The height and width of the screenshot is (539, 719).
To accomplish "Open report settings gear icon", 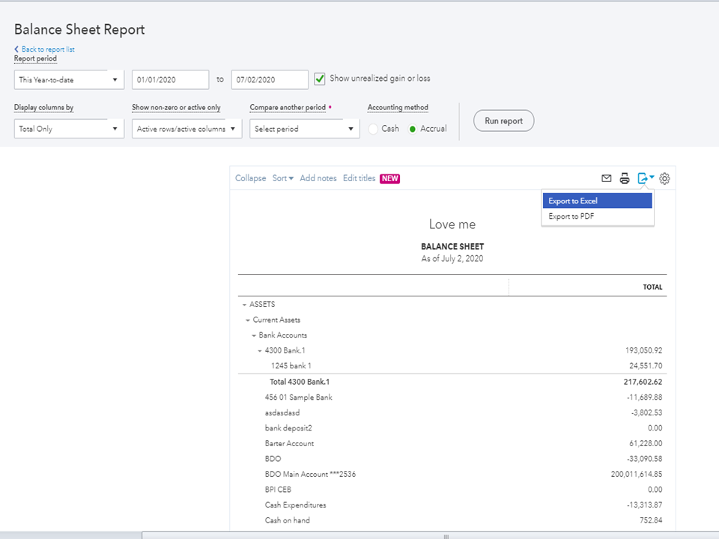I will point(664,178).
